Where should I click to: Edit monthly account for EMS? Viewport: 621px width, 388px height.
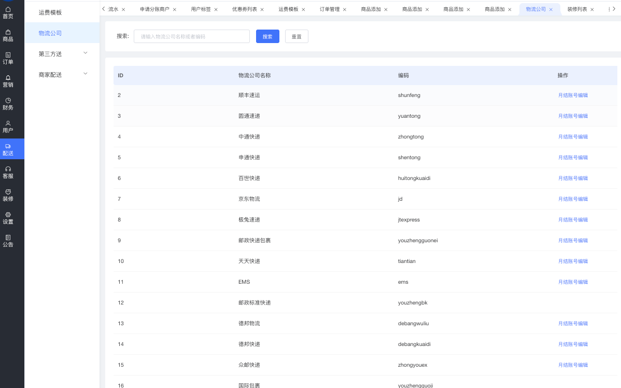(x=573, y=282)
